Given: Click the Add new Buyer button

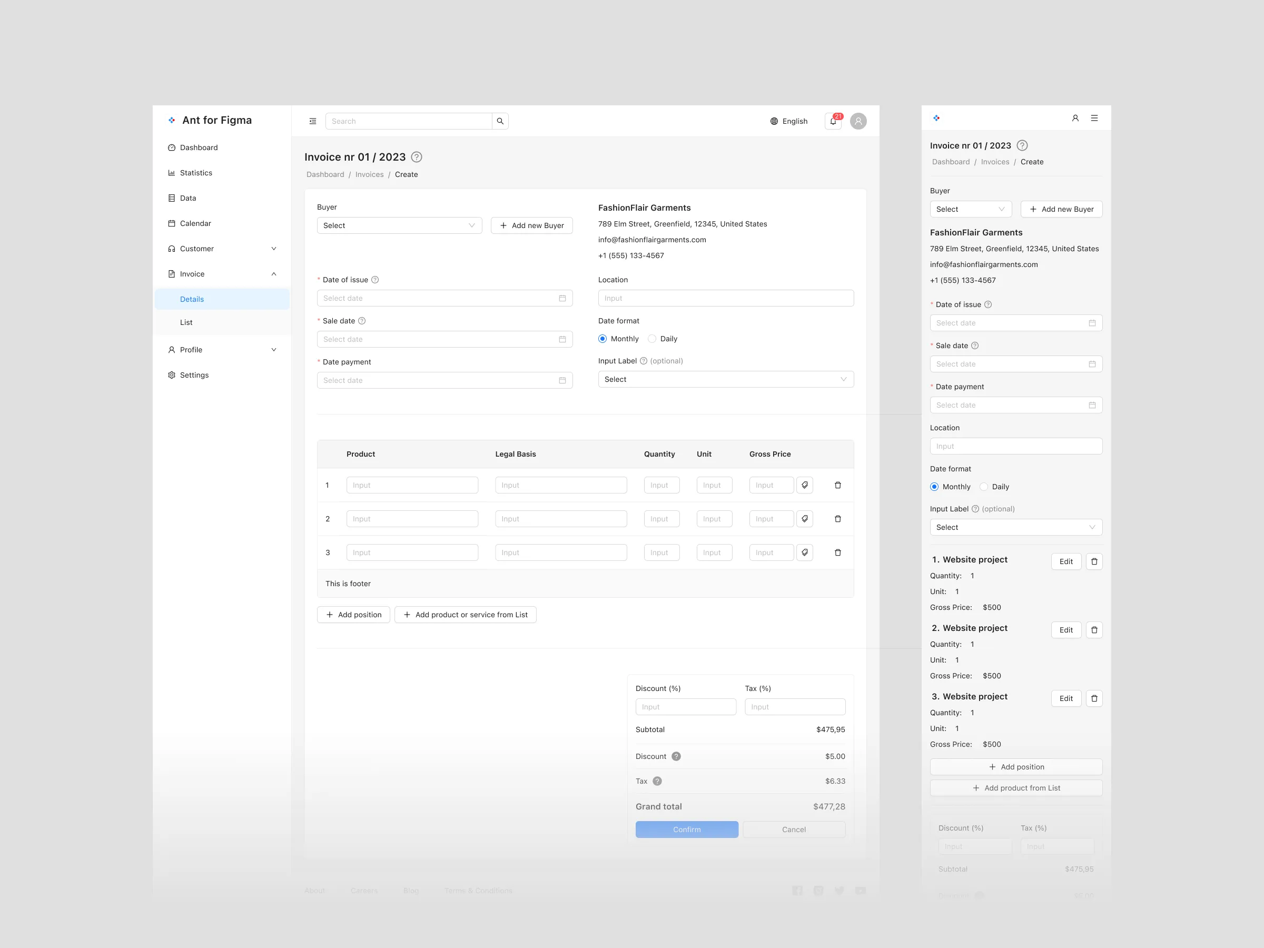Looking at the screenshot, I should point(531,225).
